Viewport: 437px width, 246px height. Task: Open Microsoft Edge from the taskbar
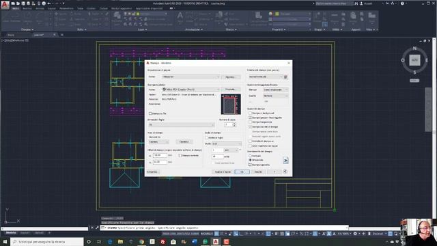pyautogui.click(x=110, y=241)
